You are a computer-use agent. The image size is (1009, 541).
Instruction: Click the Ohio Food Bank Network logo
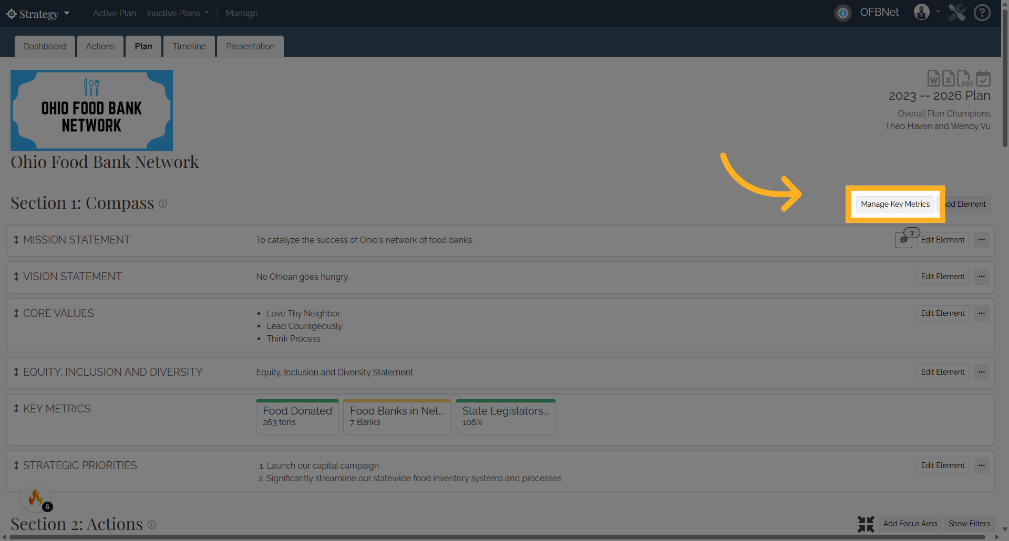[91, 110]
